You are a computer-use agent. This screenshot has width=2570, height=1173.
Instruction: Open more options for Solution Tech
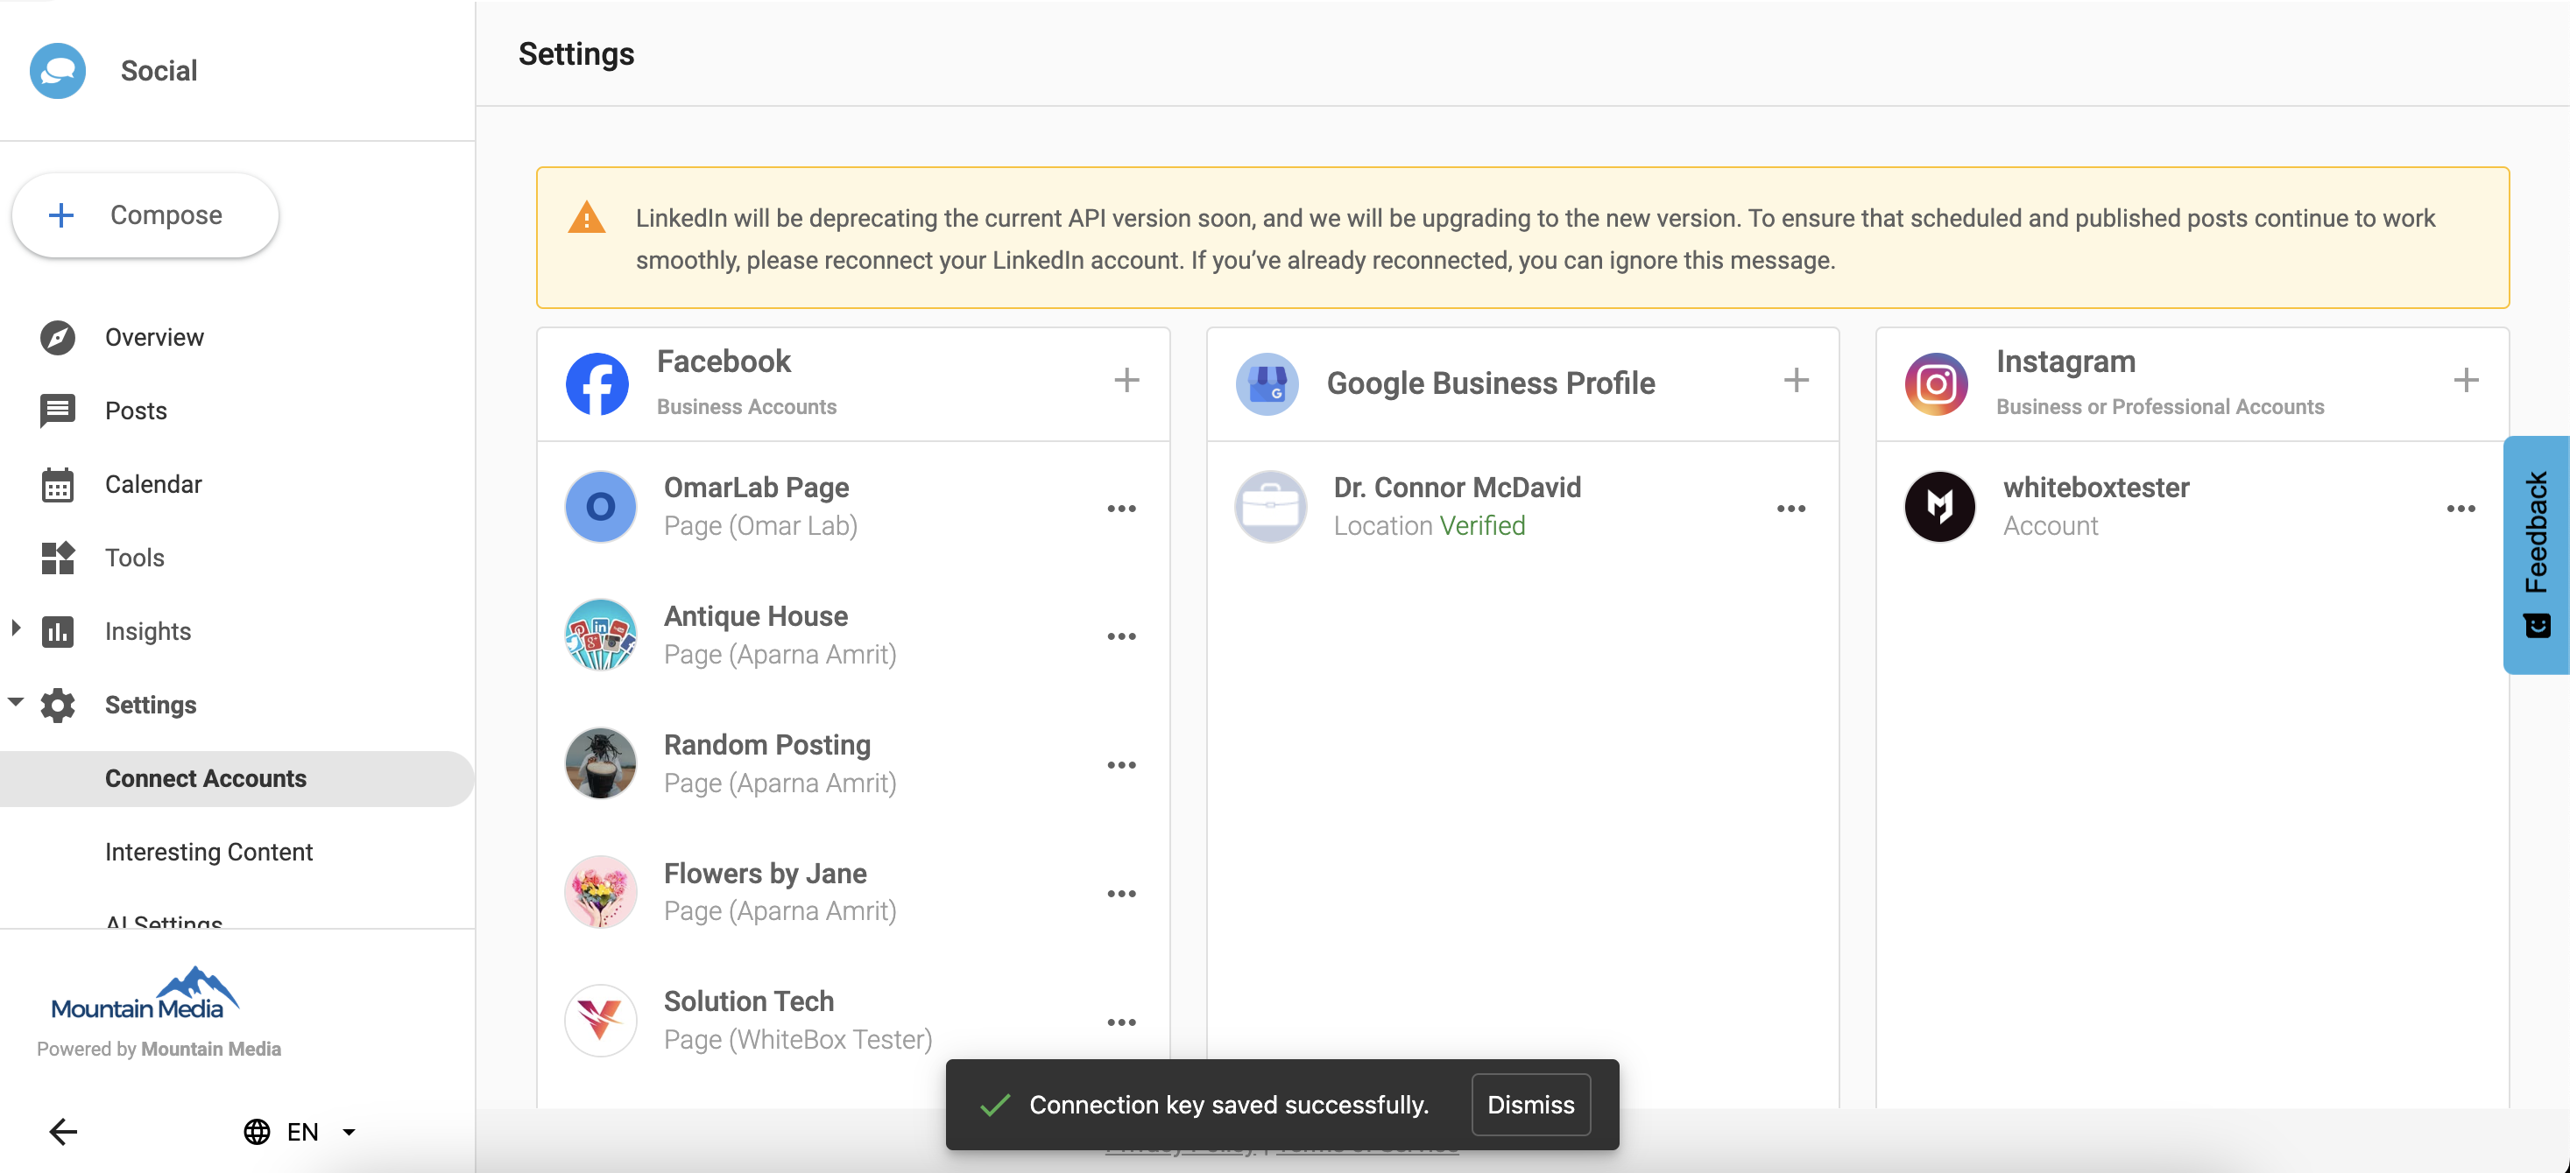[1121, 1022]
